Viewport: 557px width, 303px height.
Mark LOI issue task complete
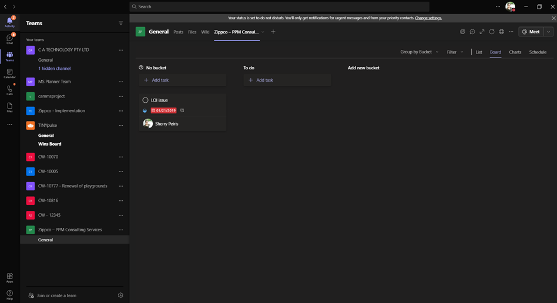[x=145, y=100]
